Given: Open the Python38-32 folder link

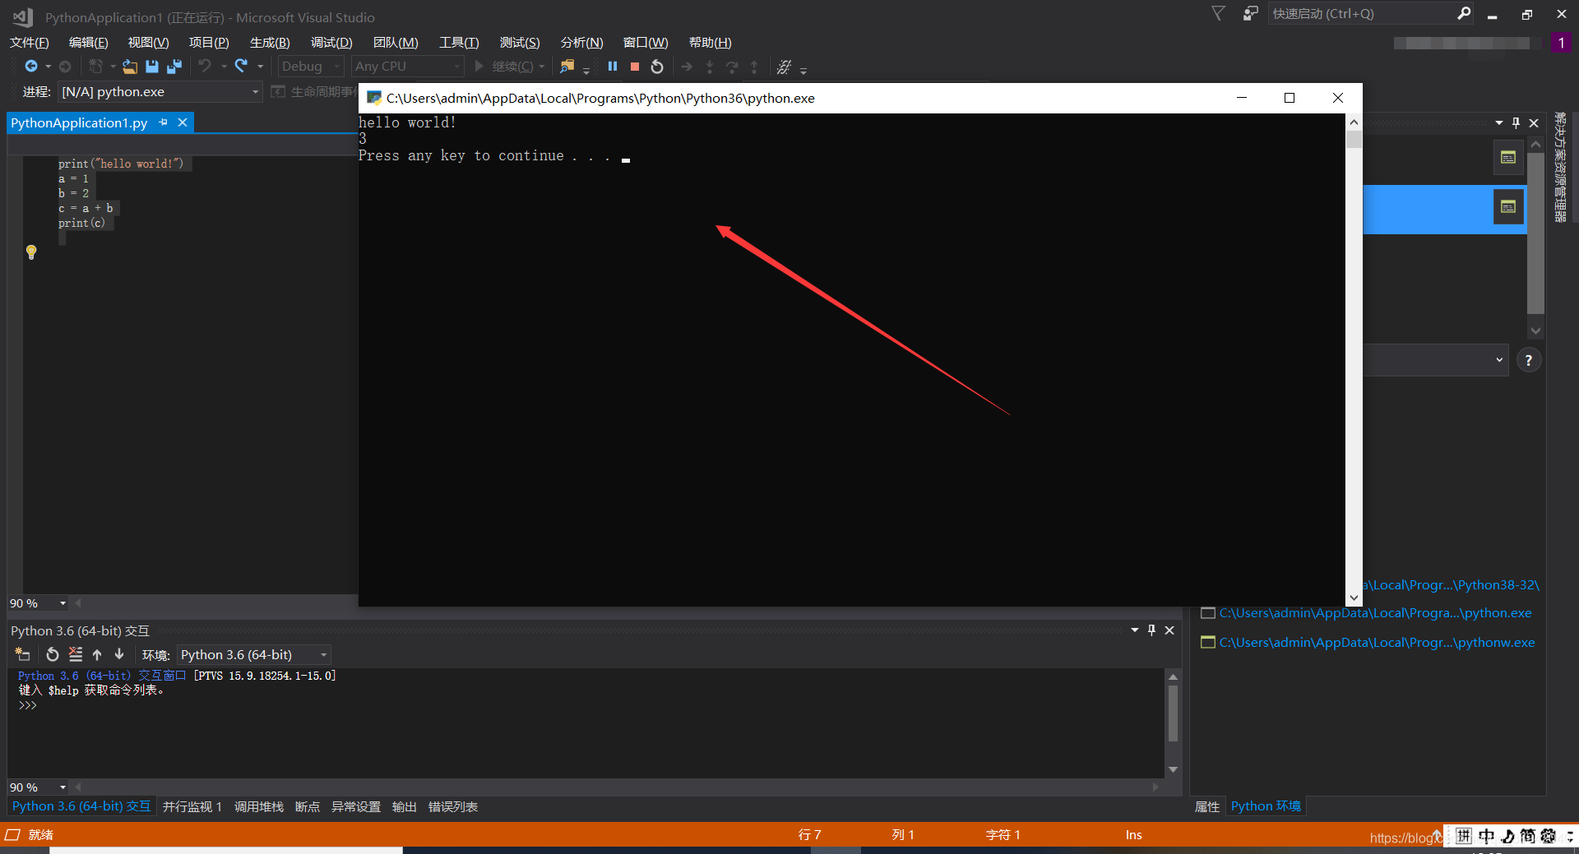Looking at the screenshot, I should click(1451, 585).
